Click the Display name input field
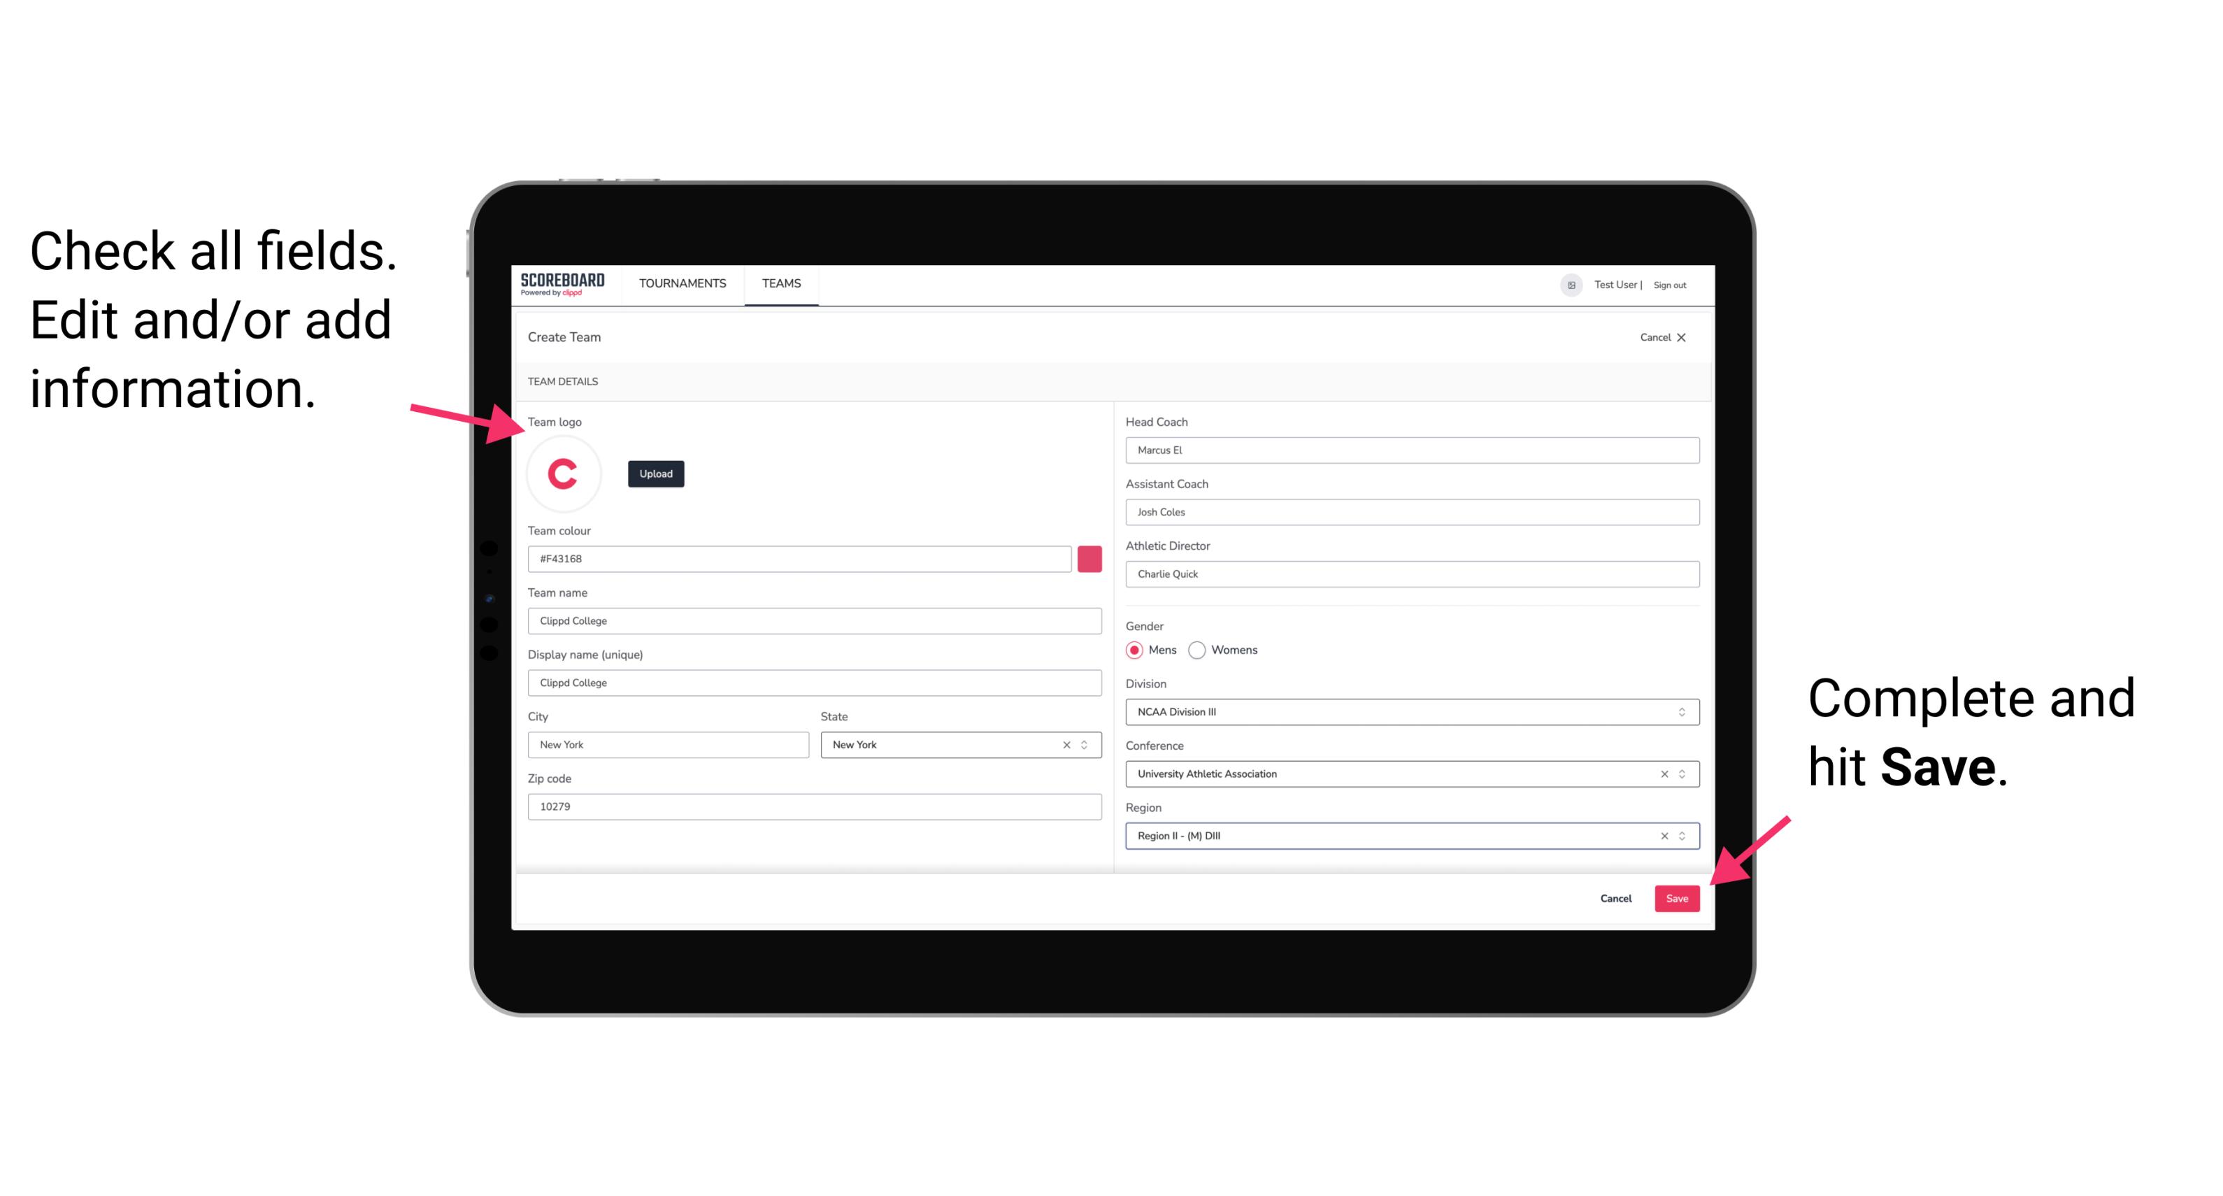 coord(814,682)
